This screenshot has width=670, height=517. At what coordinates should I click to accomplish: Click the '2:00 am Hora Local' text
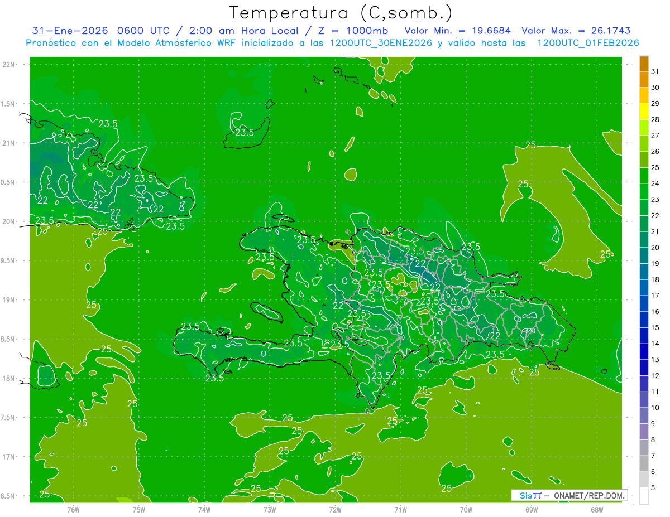[x=243, y=31]
